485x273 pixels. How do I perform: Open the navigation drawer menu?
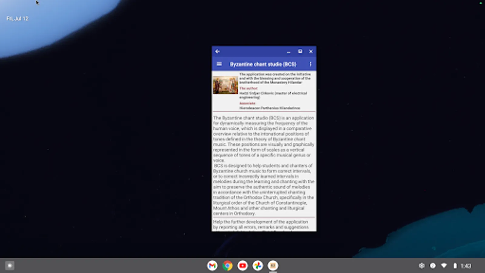point(219,64)
